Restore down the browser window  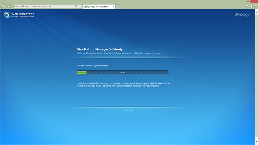pyautogui.click(x=248, y=2)
